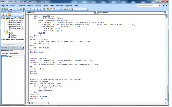This screenshot has height=107, width=172.
Task: Open the Inserisci menu
Action: [30, 6]
